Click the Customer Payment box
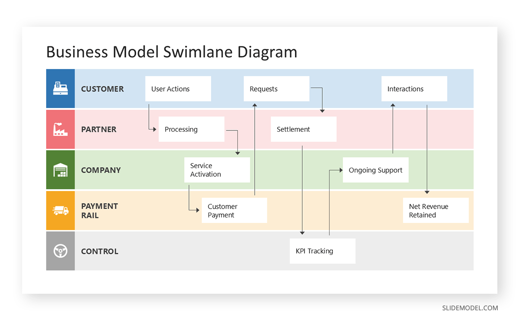 coord(234,210)
